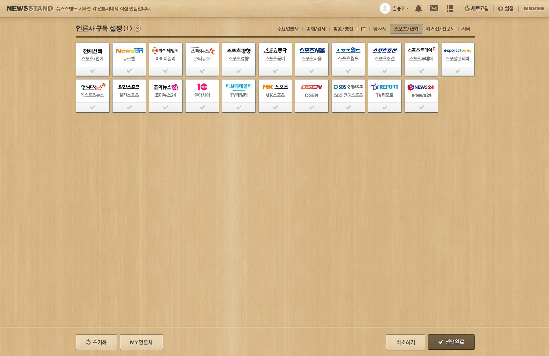This screenshot has width=549, height=356.
Task: Toggle checkmark under 스포츠경향
Action: 239,71
